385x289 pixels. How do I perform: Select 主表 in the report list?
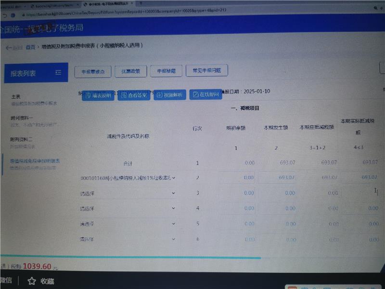(16, 96)
